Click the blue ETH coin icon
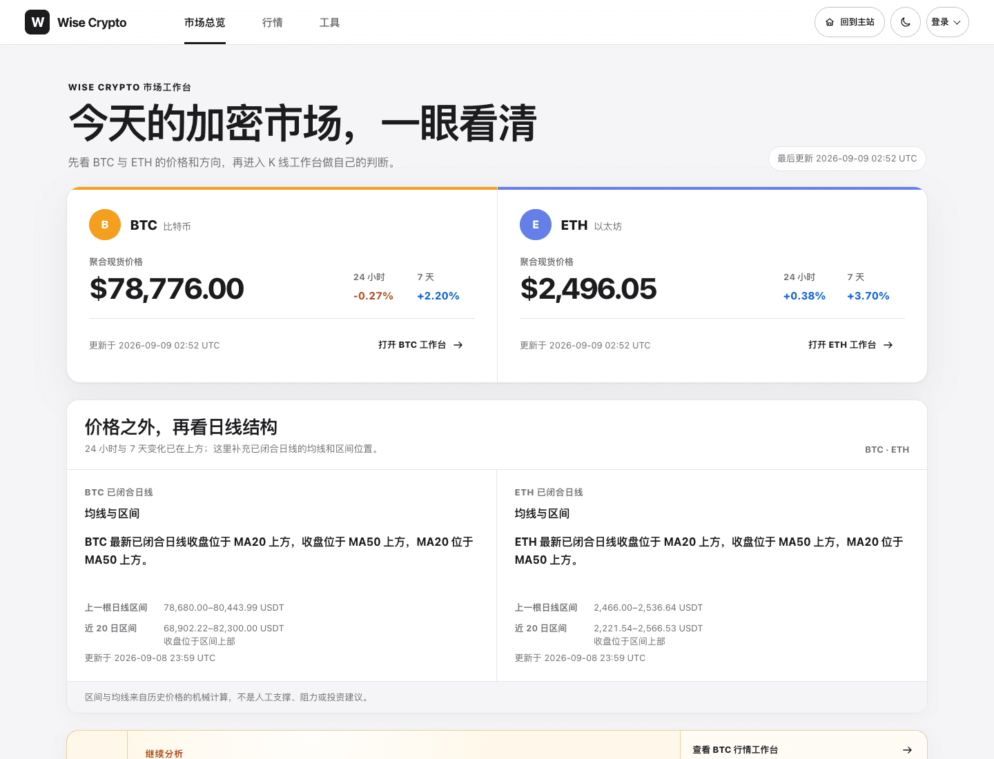The image size is (994, 759). point(536,224)
